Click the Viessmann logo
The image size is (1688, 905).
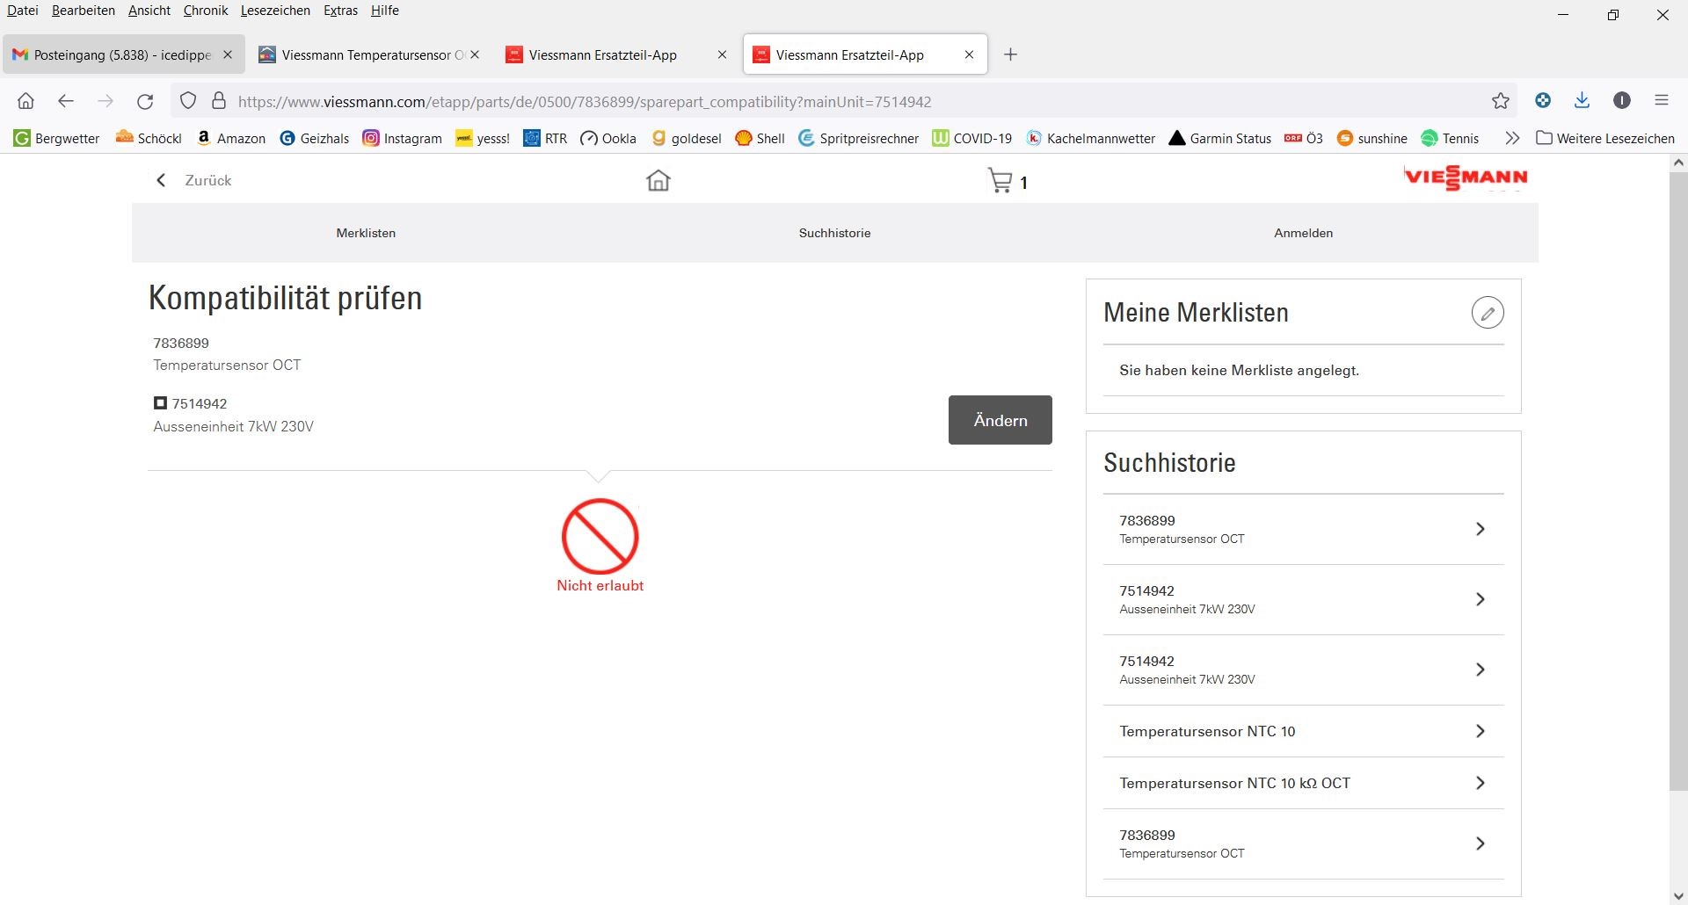[x=1466, y=178]
